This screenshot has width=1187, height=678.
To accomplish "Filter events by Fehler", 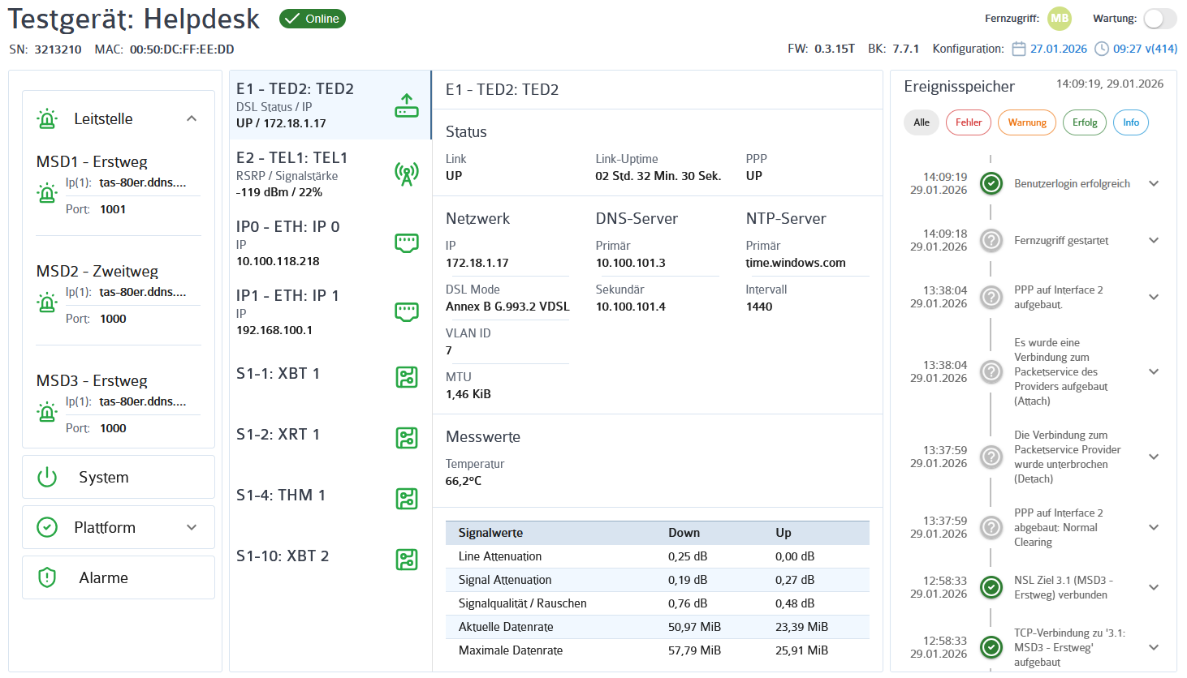I will [x=969, y=122].
